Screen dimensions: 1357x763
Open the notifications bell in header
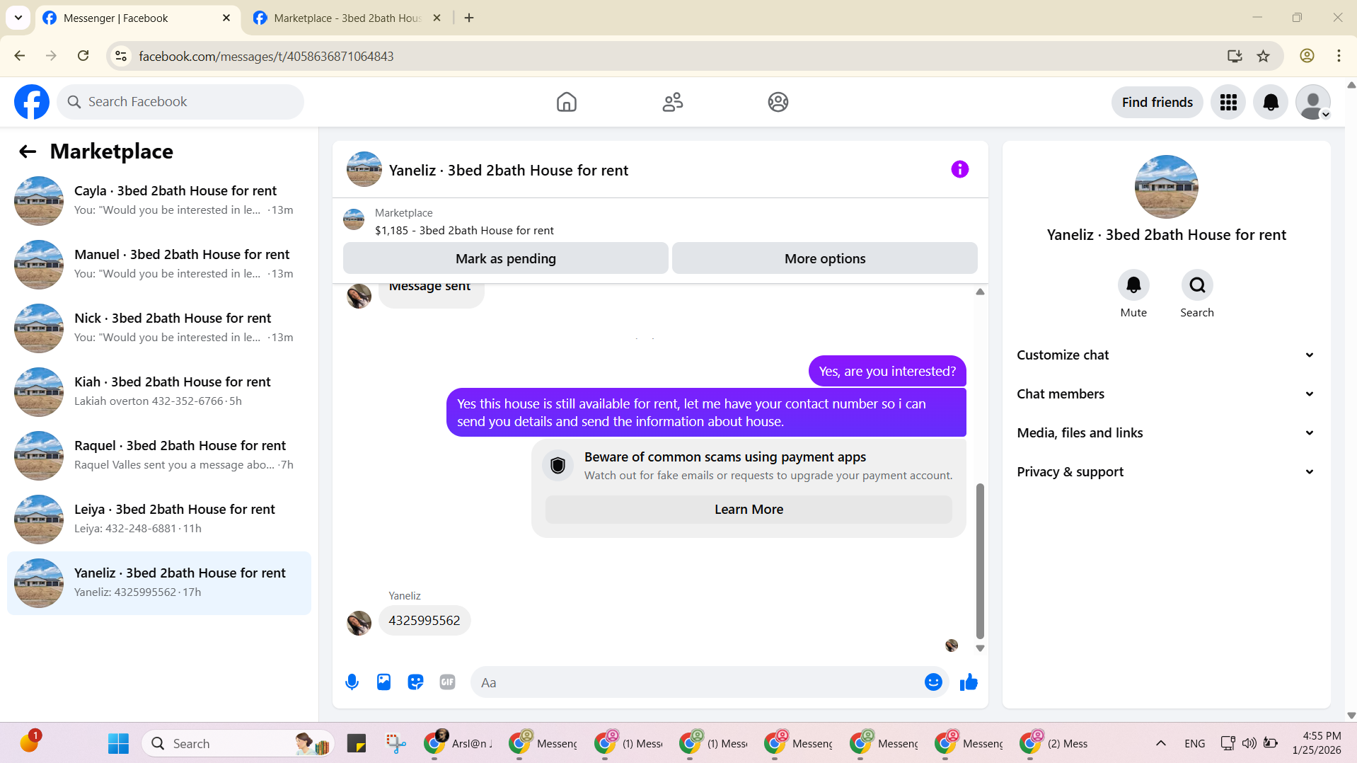coord(1271,102)
